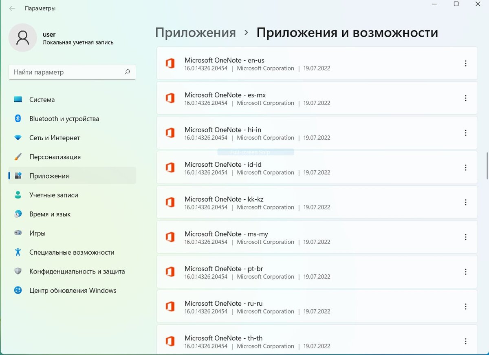
Task: Click the Office icon for OneNote ms-my
Action: click(170, 237)
